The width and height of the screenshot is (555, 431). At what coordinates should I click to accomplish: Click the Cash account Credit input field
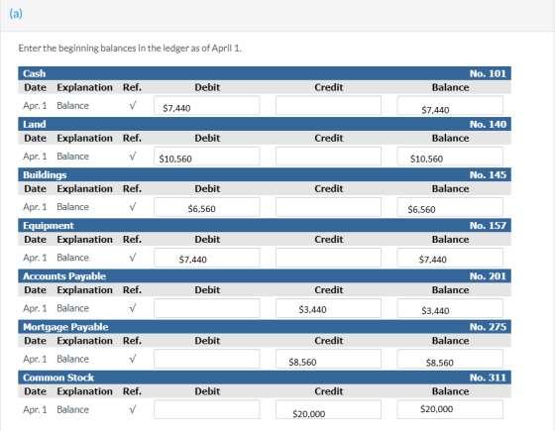pyautogui.click(x=328, y=105)
